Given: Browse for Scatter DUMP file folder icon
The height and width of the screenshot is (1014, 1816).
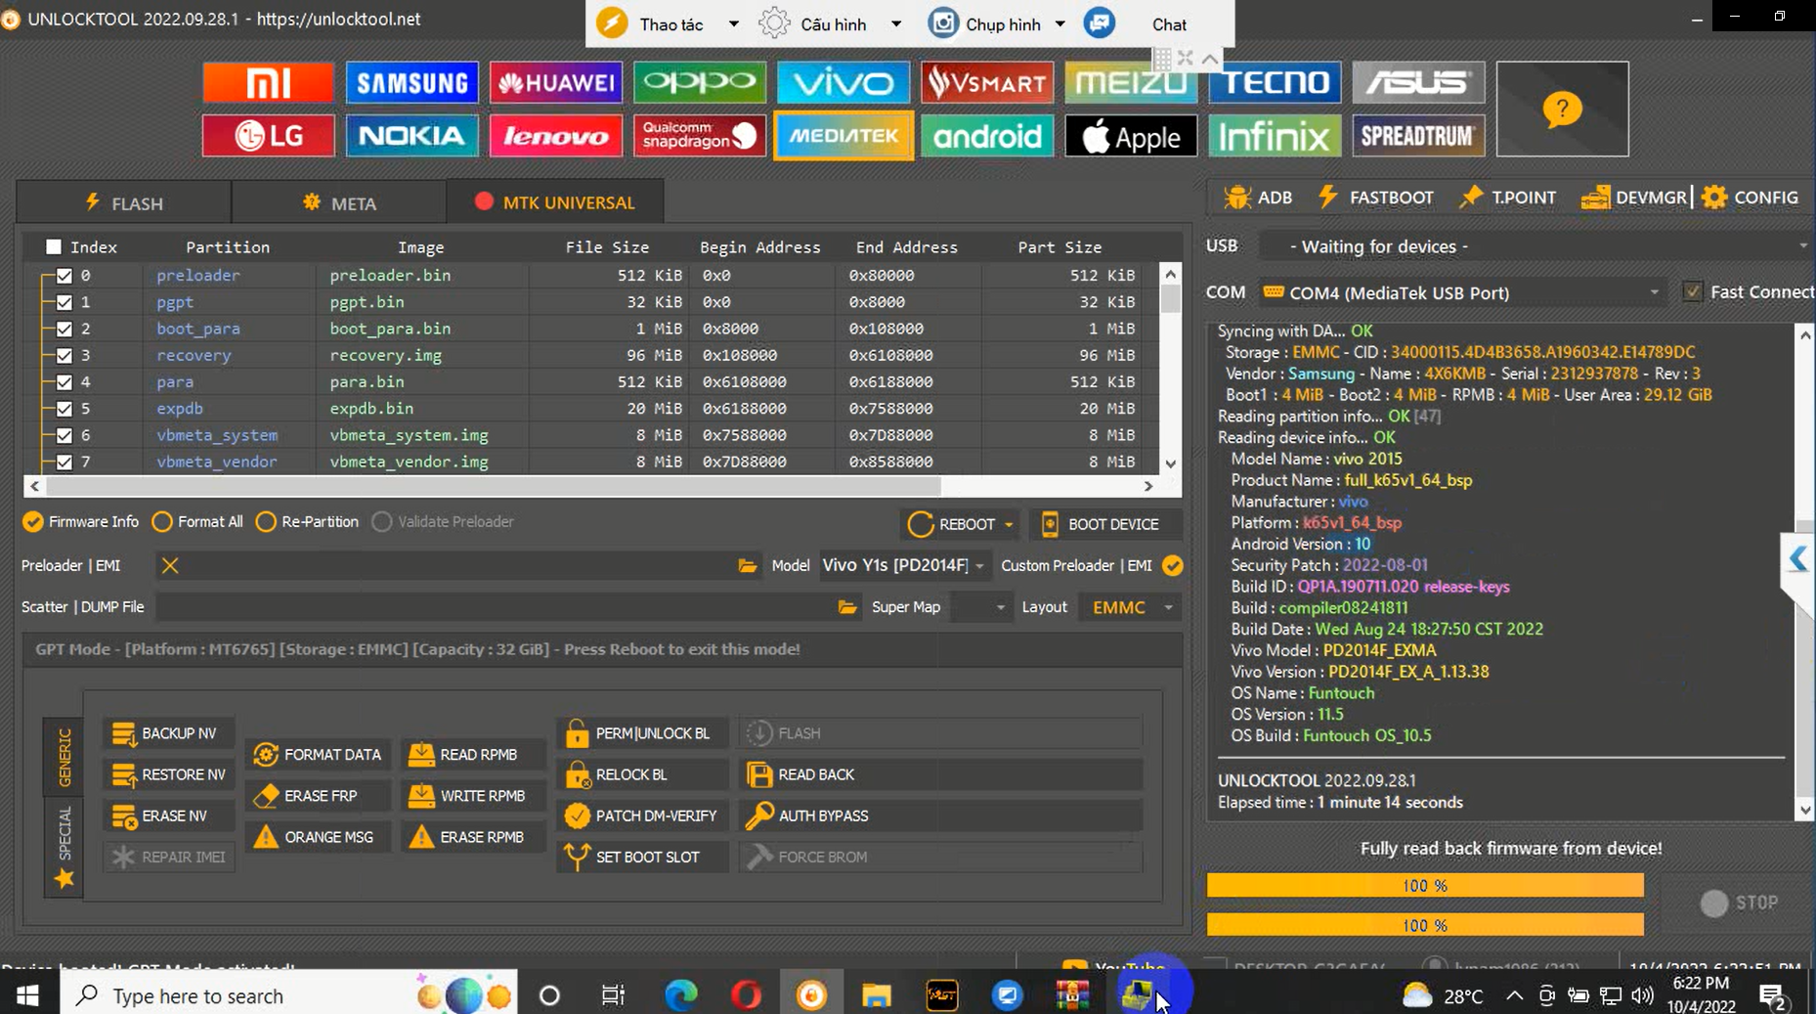Looking at the screenshot, I should 847,607.
